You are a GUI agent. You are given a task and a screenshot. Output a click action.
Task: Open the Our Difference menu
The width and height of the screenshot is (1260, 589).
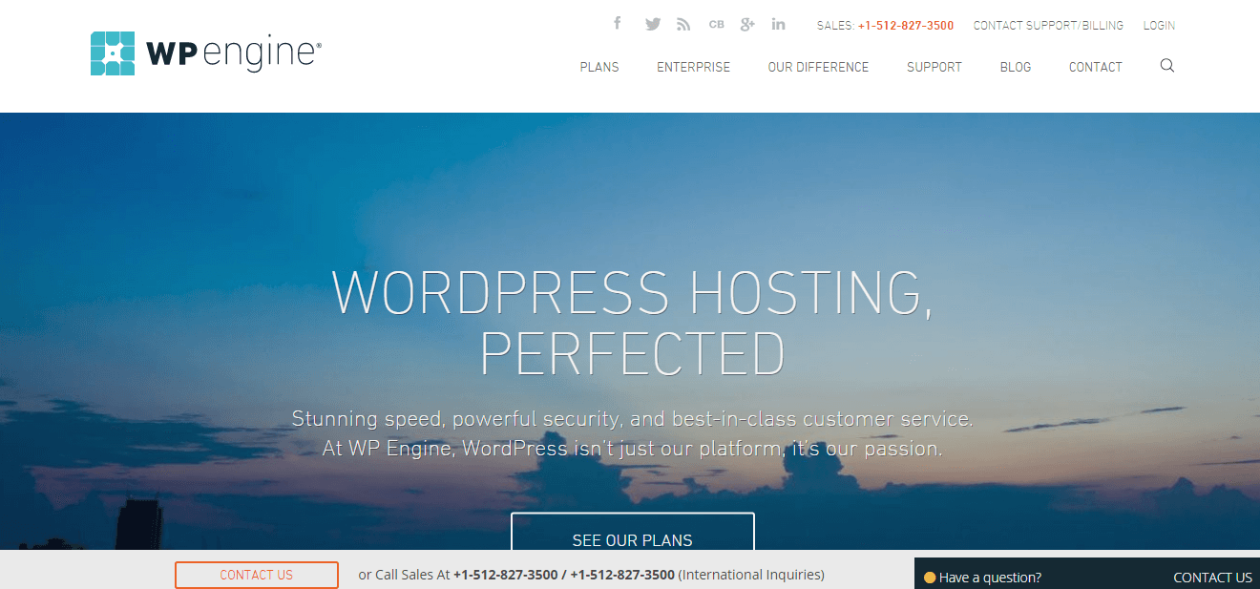818,67
